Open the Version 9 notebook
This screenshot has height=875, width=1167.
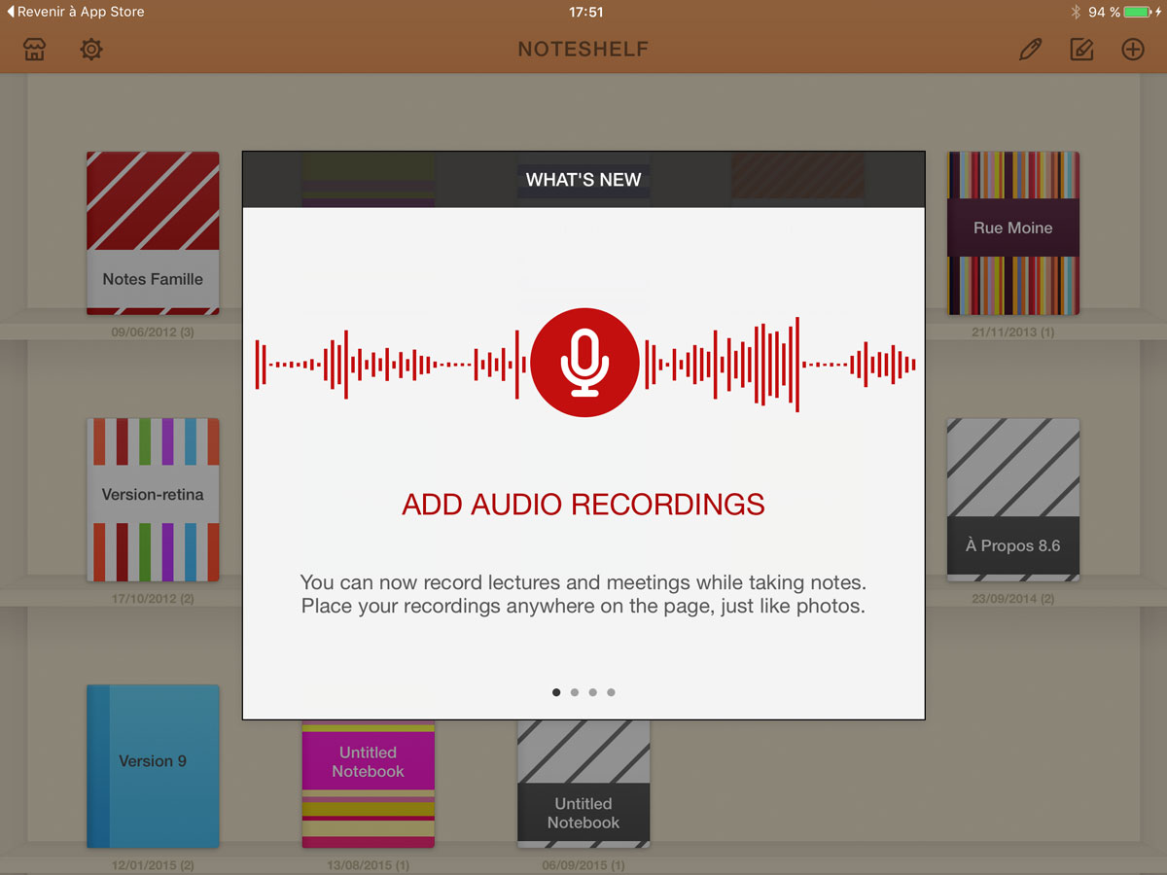(153, 766)
